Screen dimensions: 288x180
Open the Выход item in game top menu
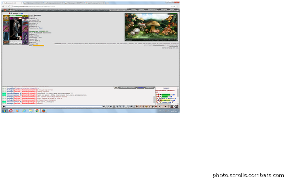pos(172,9)
